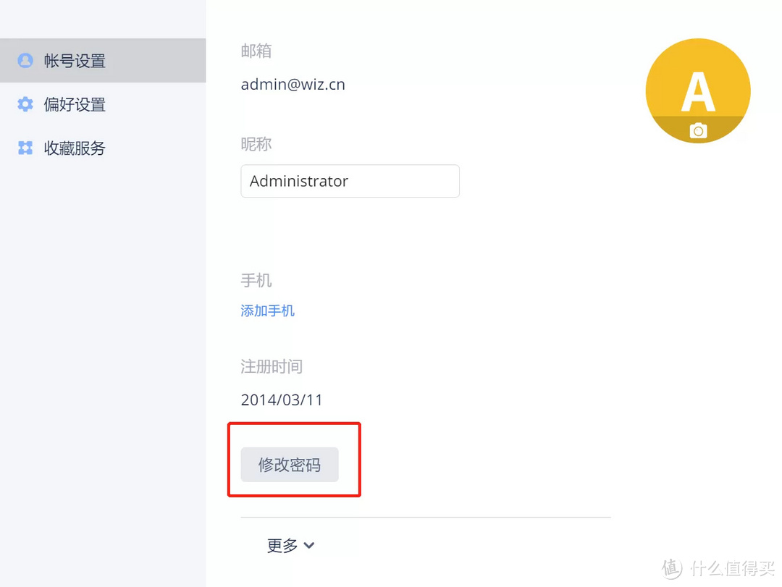Screen dimensions: 782x587
Task: Open the 帐号设置 menu item
Action: point(75,61)
